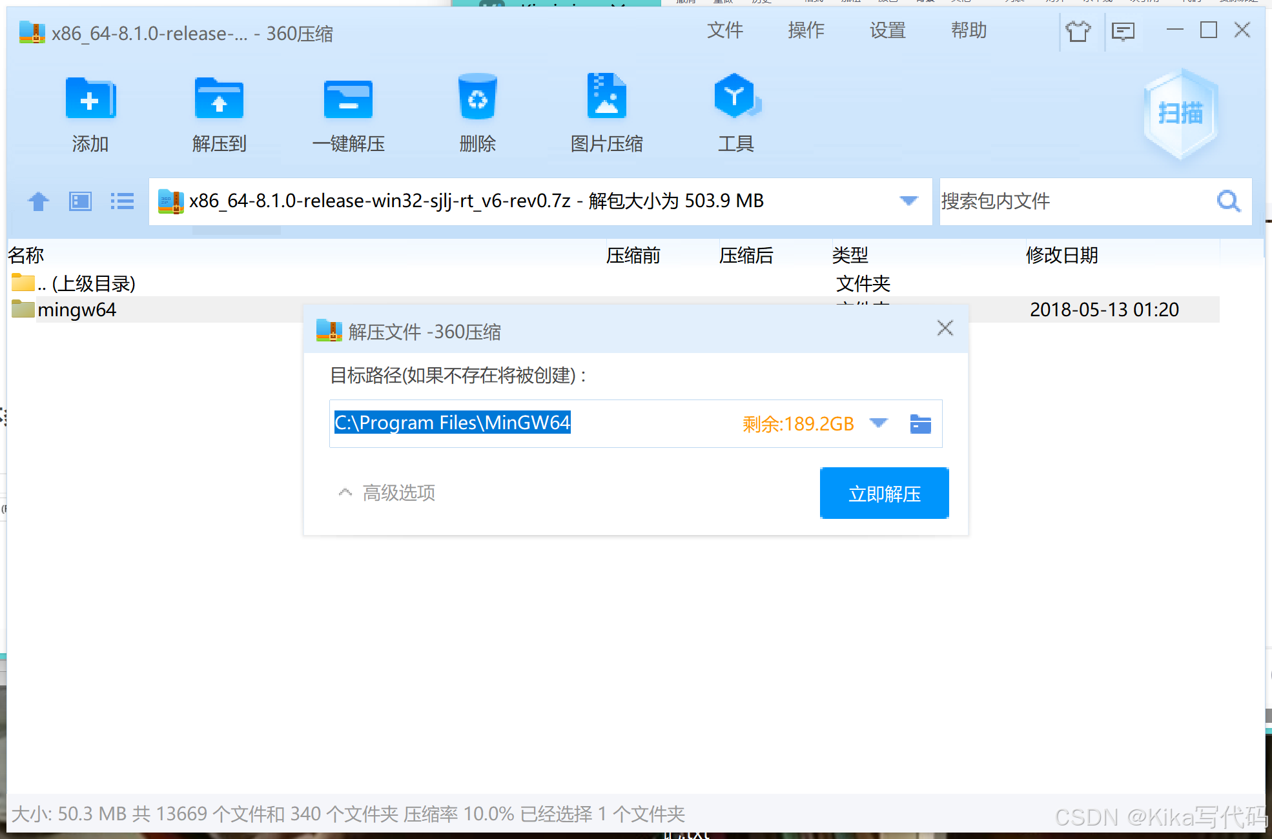Close the 解压文件 dialog

point(945,329)
